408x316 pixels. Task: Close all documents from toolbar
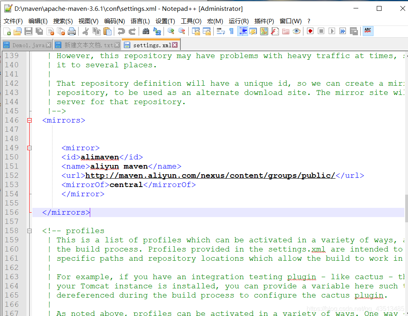tap(61, 32)
